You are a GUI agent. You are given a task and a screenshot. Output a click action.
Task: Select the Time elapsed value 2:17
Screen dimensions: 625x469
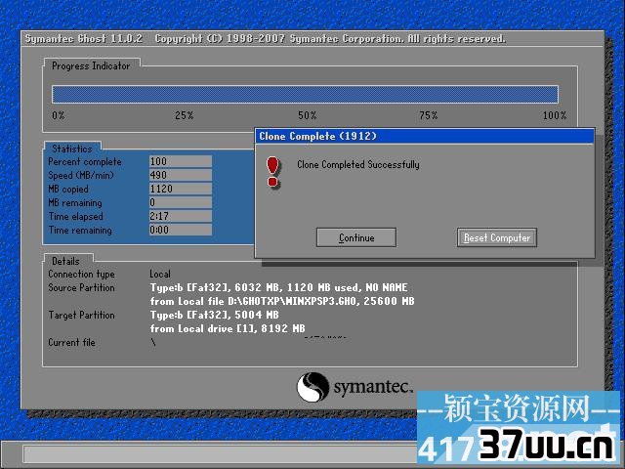click(x=180, y=216)
